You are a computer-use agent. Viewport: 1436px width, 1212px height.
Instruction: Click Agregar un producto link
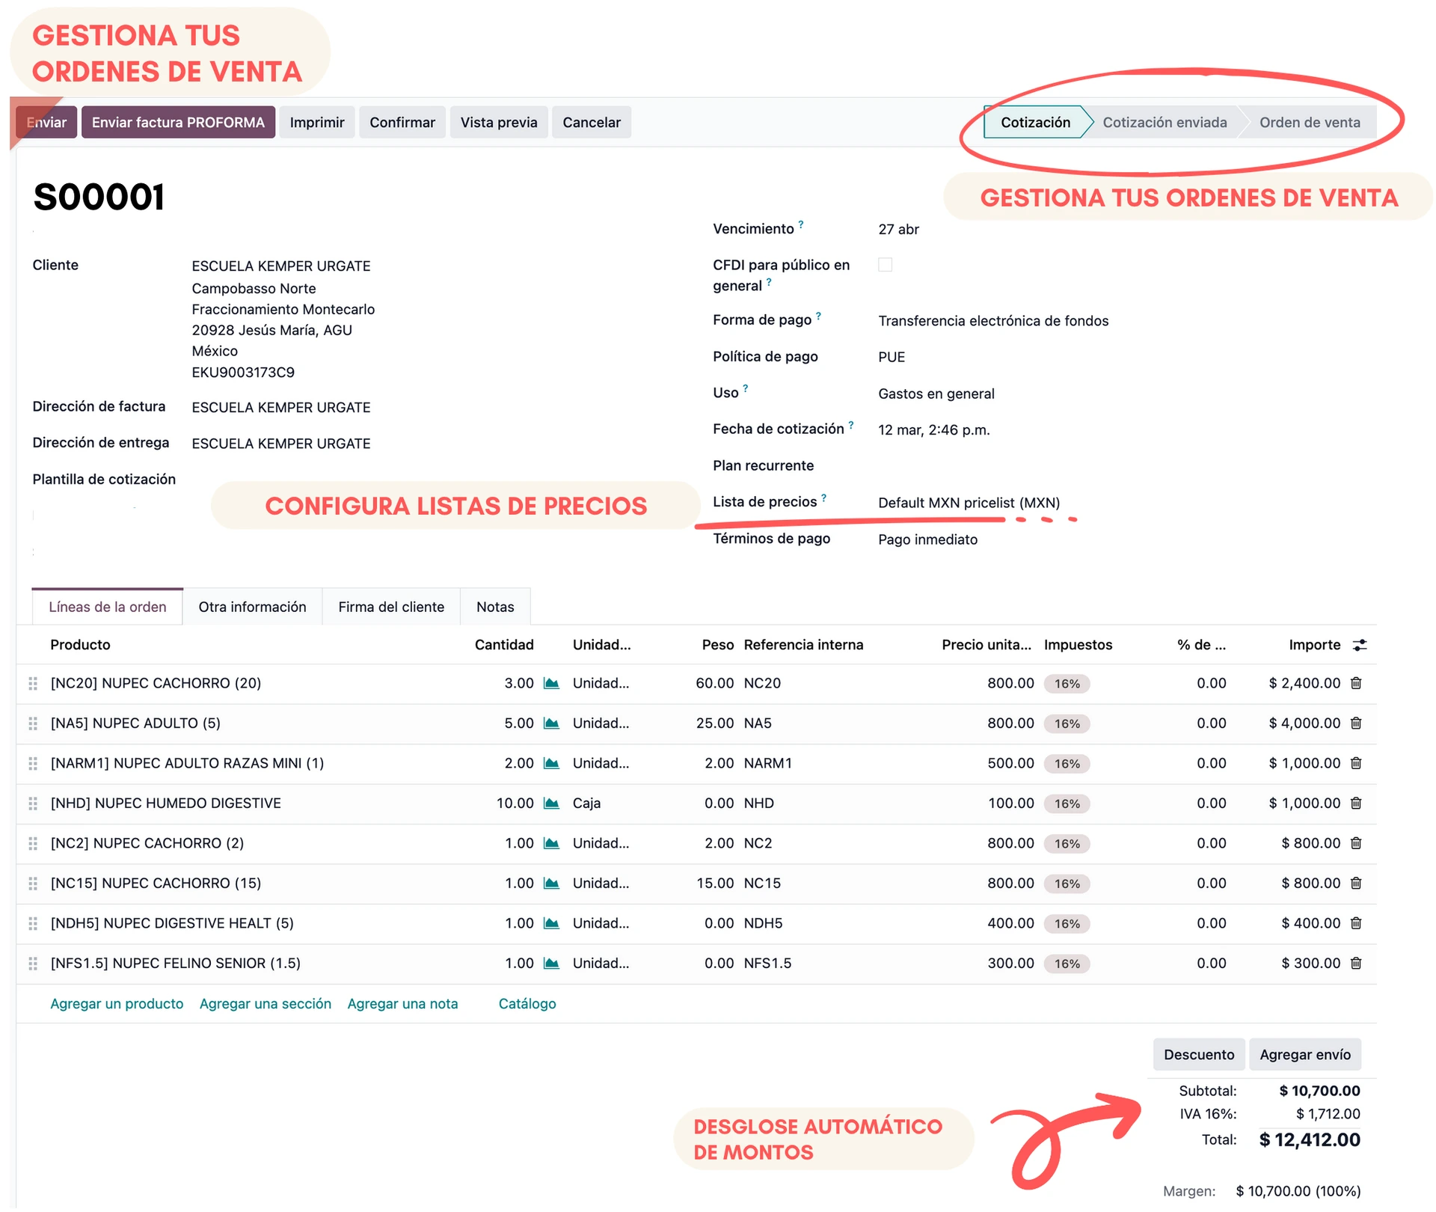pyautogui.click(x=117, y=1004)
